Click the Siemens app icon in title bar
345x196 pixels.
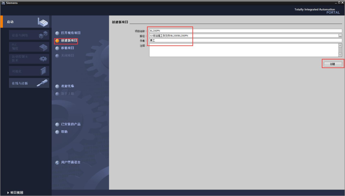coord(3,3)
